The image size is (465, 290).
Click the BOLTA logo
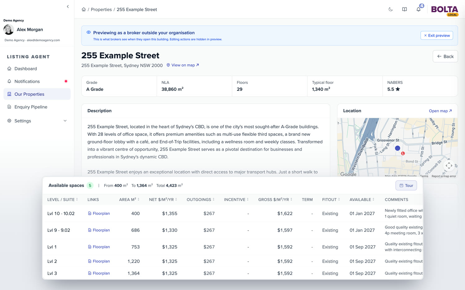(445, 10)
